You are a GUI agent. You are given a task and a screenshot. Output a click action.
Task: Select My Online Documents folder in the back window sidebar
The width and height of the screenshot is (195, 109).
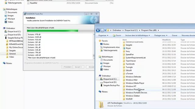16,47
